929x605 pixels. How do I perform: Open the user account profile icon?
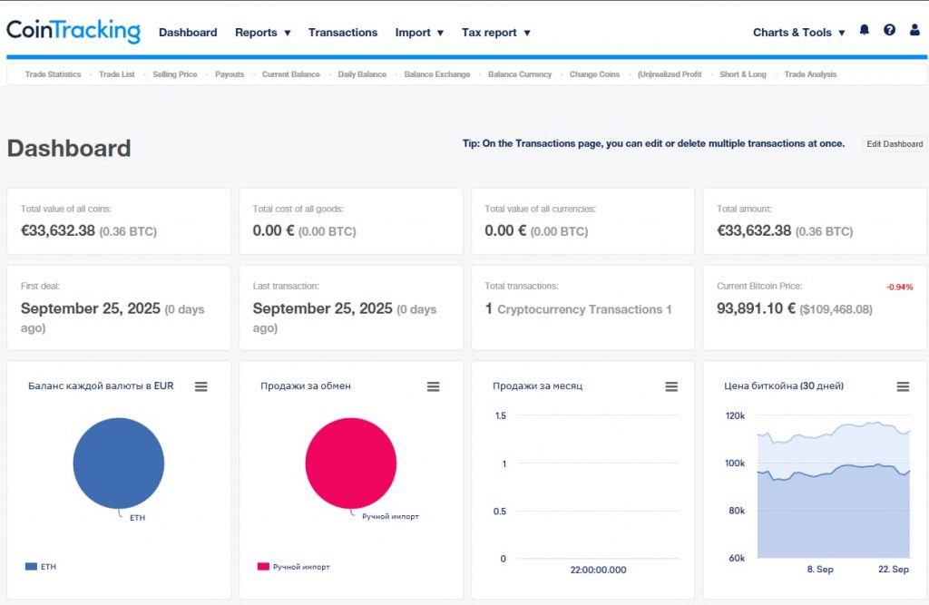[x=914, y=31]
